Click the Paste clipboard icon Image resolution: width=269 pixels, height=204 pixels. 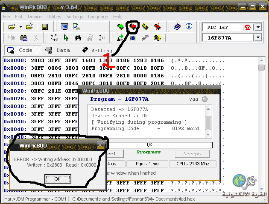coord(23,38)
